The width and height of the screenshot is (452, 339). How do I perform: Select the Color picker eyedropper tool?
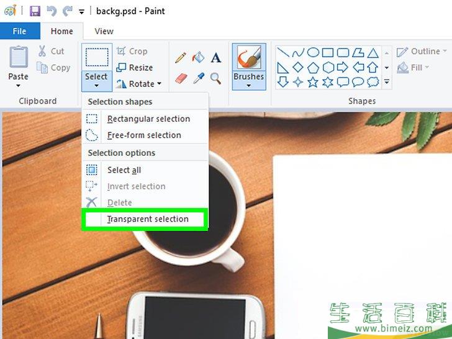(199, 78)
